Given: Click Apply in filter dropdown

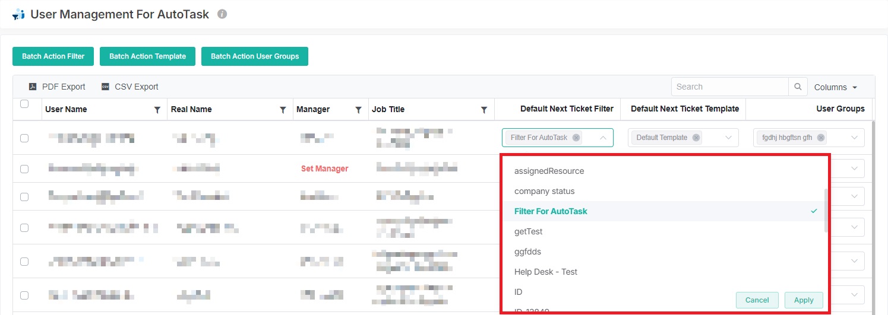Looking at the screenshot, I should [x=804, y=300].
